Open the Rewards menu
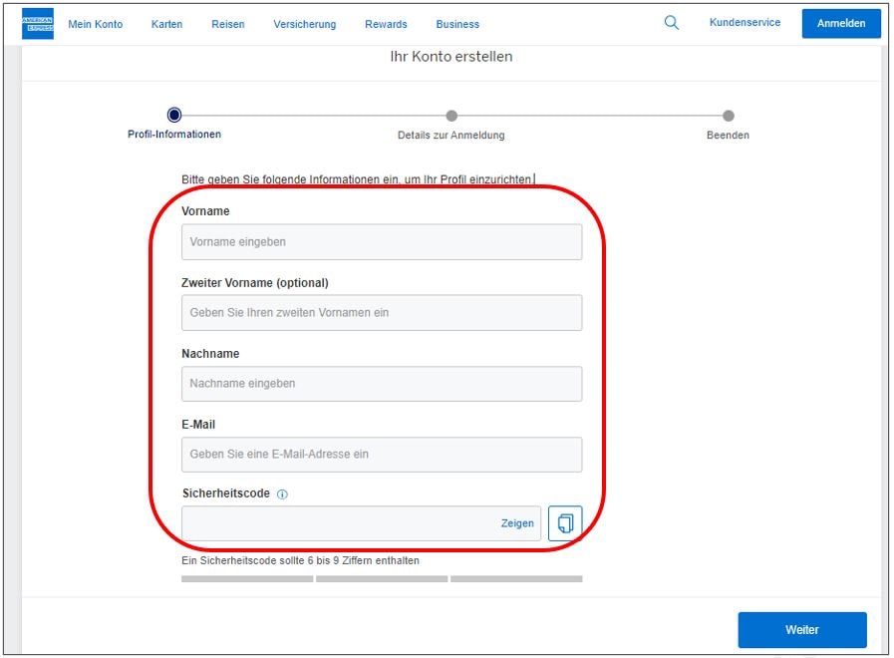894x658 pixels. [x=386, y=24]
